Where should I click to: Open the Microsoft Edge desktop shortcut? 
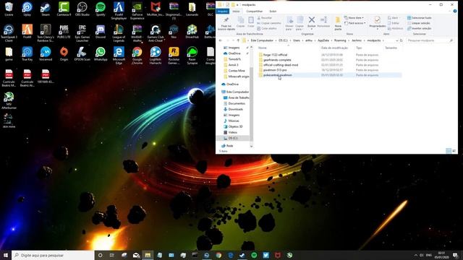coord(119,56)
